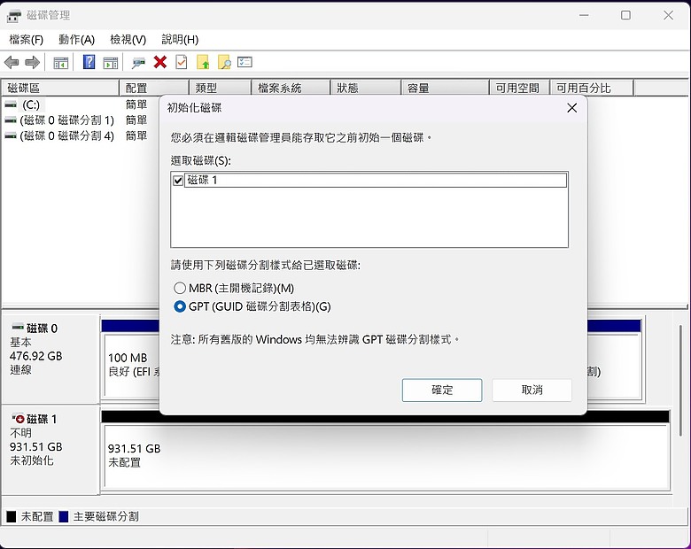Click the yellow folder up-arrow toolbar icon
The height and width of the screenshot is (549, 691).
tap(203, 62)
